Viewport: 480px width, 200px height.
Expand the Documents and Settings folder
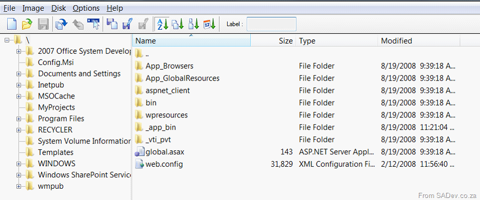coord(19,73)
